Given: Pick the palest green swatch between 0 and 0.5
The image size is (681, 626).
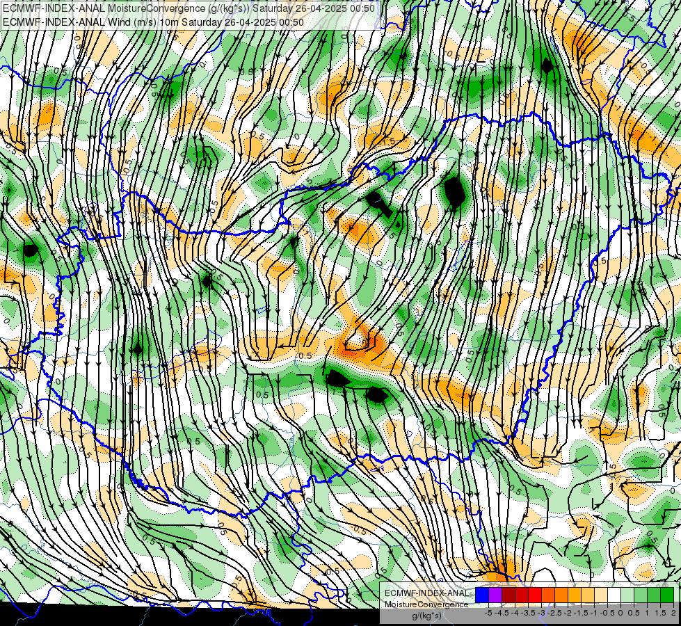Looking at the screenshot, I should pyautogui.click(x=627, y=595).
